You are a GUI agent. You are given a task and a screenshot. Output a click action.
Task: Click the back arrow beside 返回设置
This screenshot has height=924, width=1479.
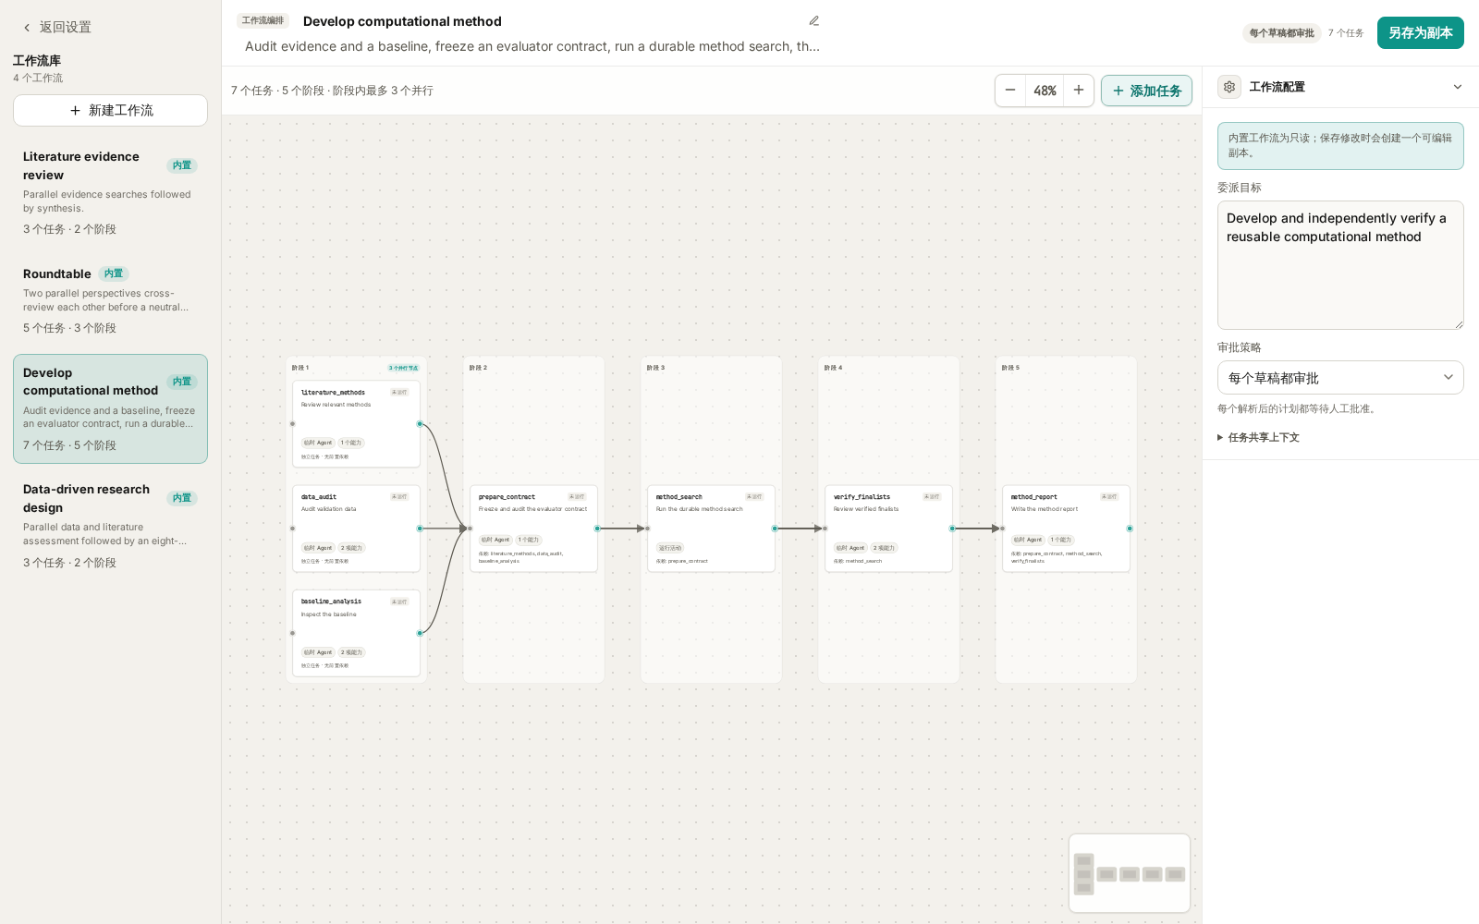tap(27, 28)
